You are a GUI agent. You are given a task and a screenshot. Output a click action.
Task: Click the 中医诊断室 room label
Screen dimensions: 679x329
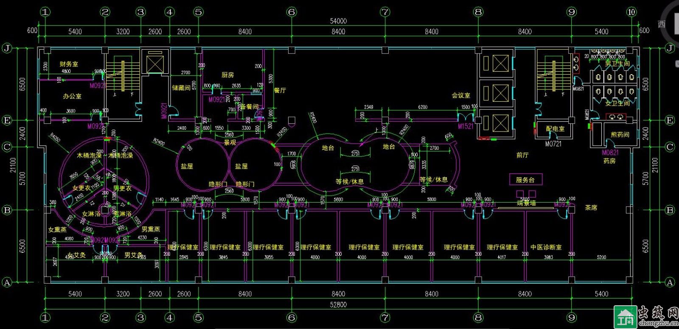point(546,247)
